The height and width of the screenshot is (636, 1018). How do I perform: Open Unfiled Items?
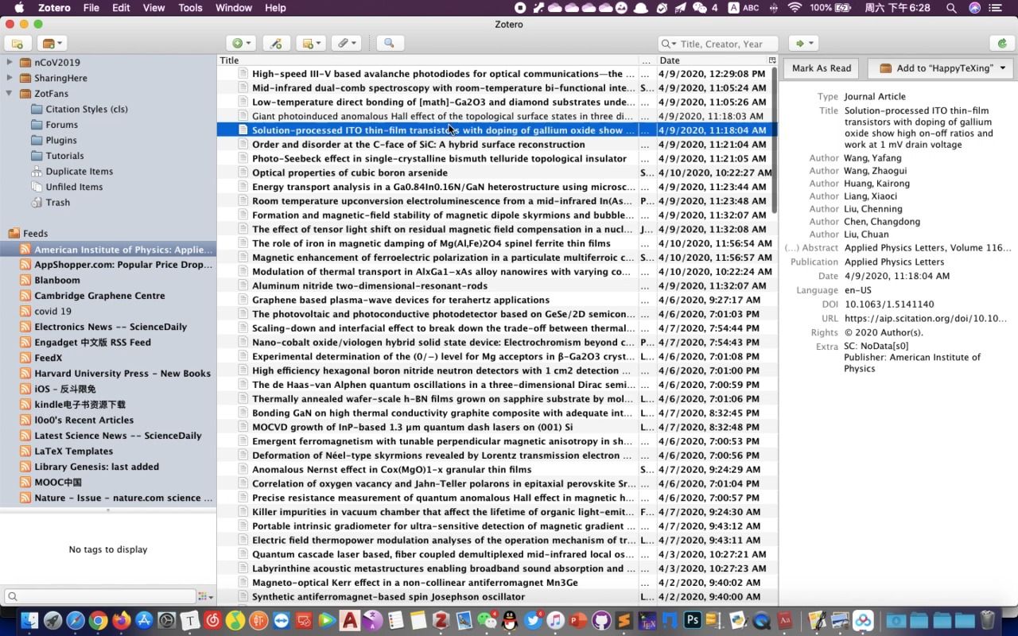pos(74,187)
